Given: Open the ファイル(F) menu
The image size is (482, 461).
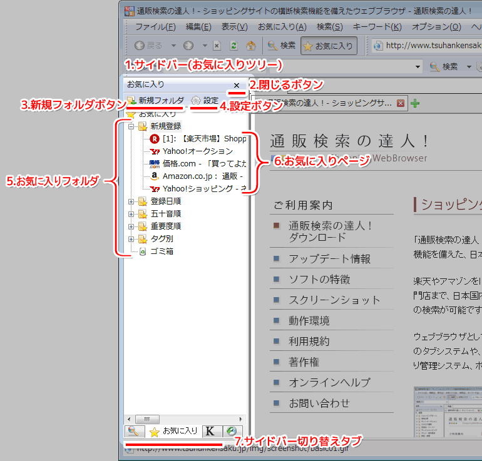Looking at the screenshot, I should click(155, 27).
